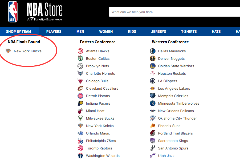The height and width of the screenshot is (162, 240).
Task: Click the Indiana Pacers logo icon
Action: (80, 103)
